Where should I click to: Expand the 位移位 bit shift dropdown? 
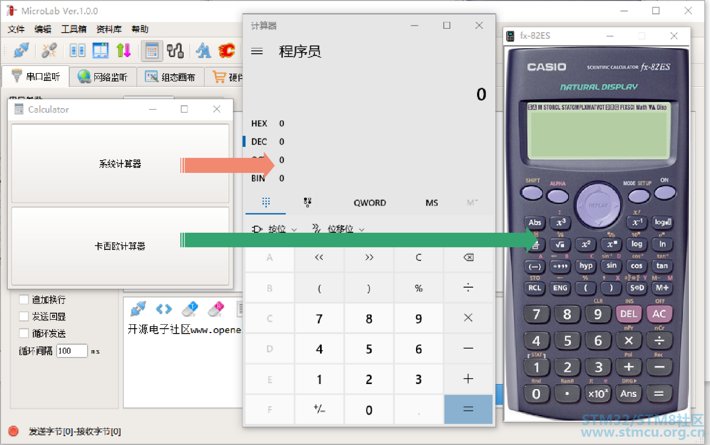click(x=338, y=229)
